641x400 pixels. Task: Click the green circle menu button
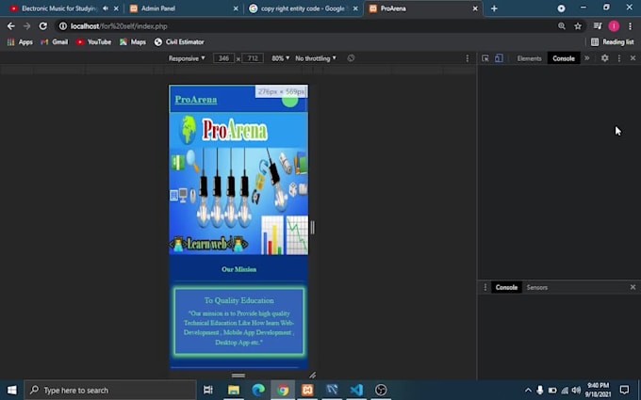tap(289, 101)
